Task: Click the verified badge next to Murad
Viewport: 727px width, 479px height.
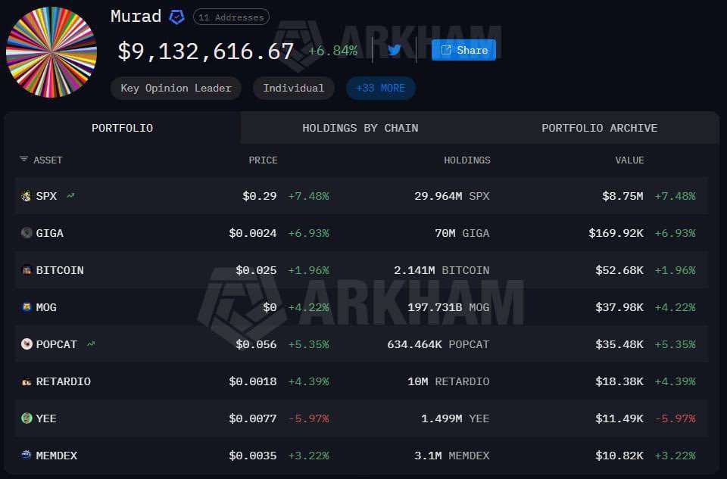Action: click(176, 17)
